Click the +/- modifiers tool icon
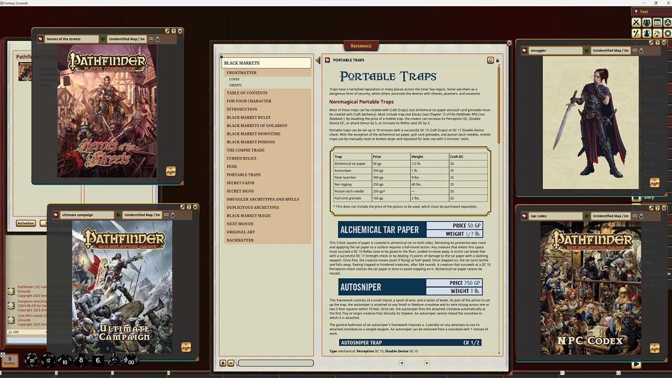This screenshot has width=672, height=378. click(636, 33)
